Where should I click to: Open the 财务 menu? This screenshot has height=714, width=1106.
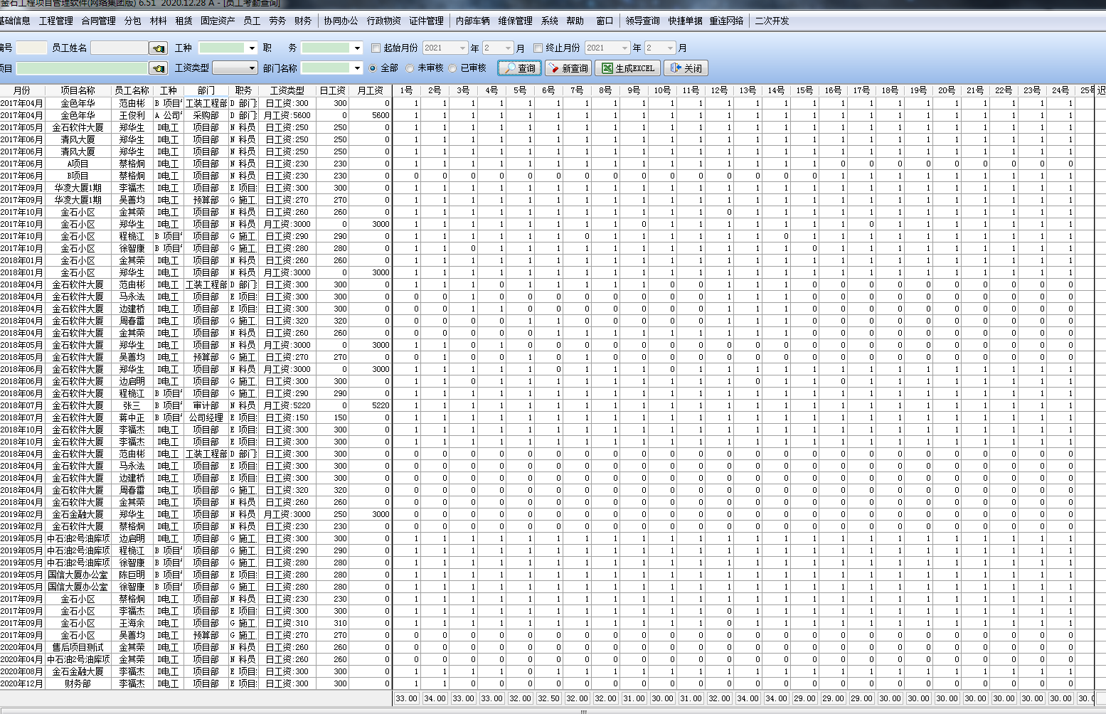click(303, 21)
